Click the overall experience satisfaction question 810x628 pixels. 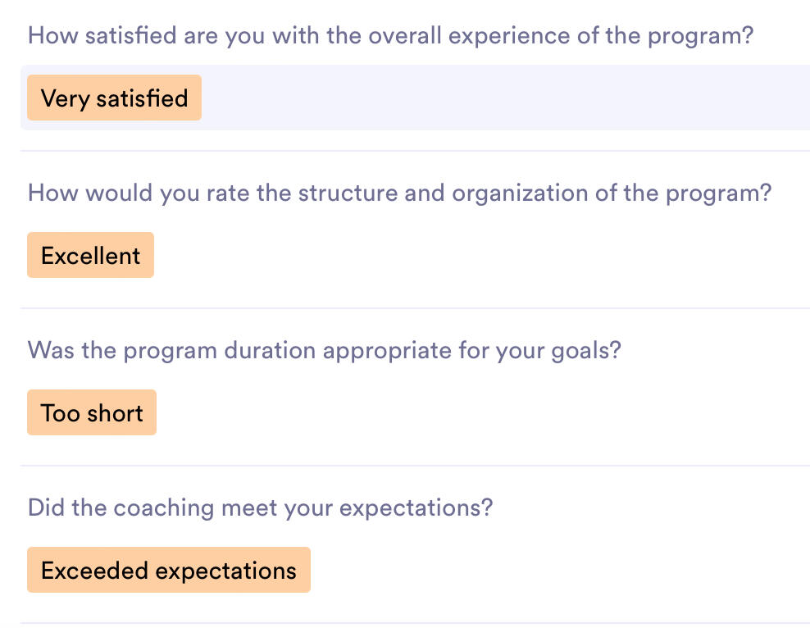pos(390,36)
